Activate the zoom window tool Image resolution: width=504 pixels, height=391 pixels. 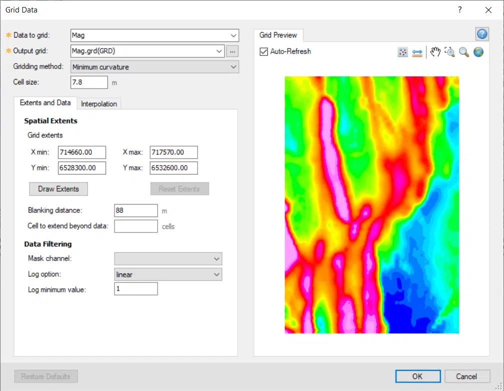(x=449, y=52)
